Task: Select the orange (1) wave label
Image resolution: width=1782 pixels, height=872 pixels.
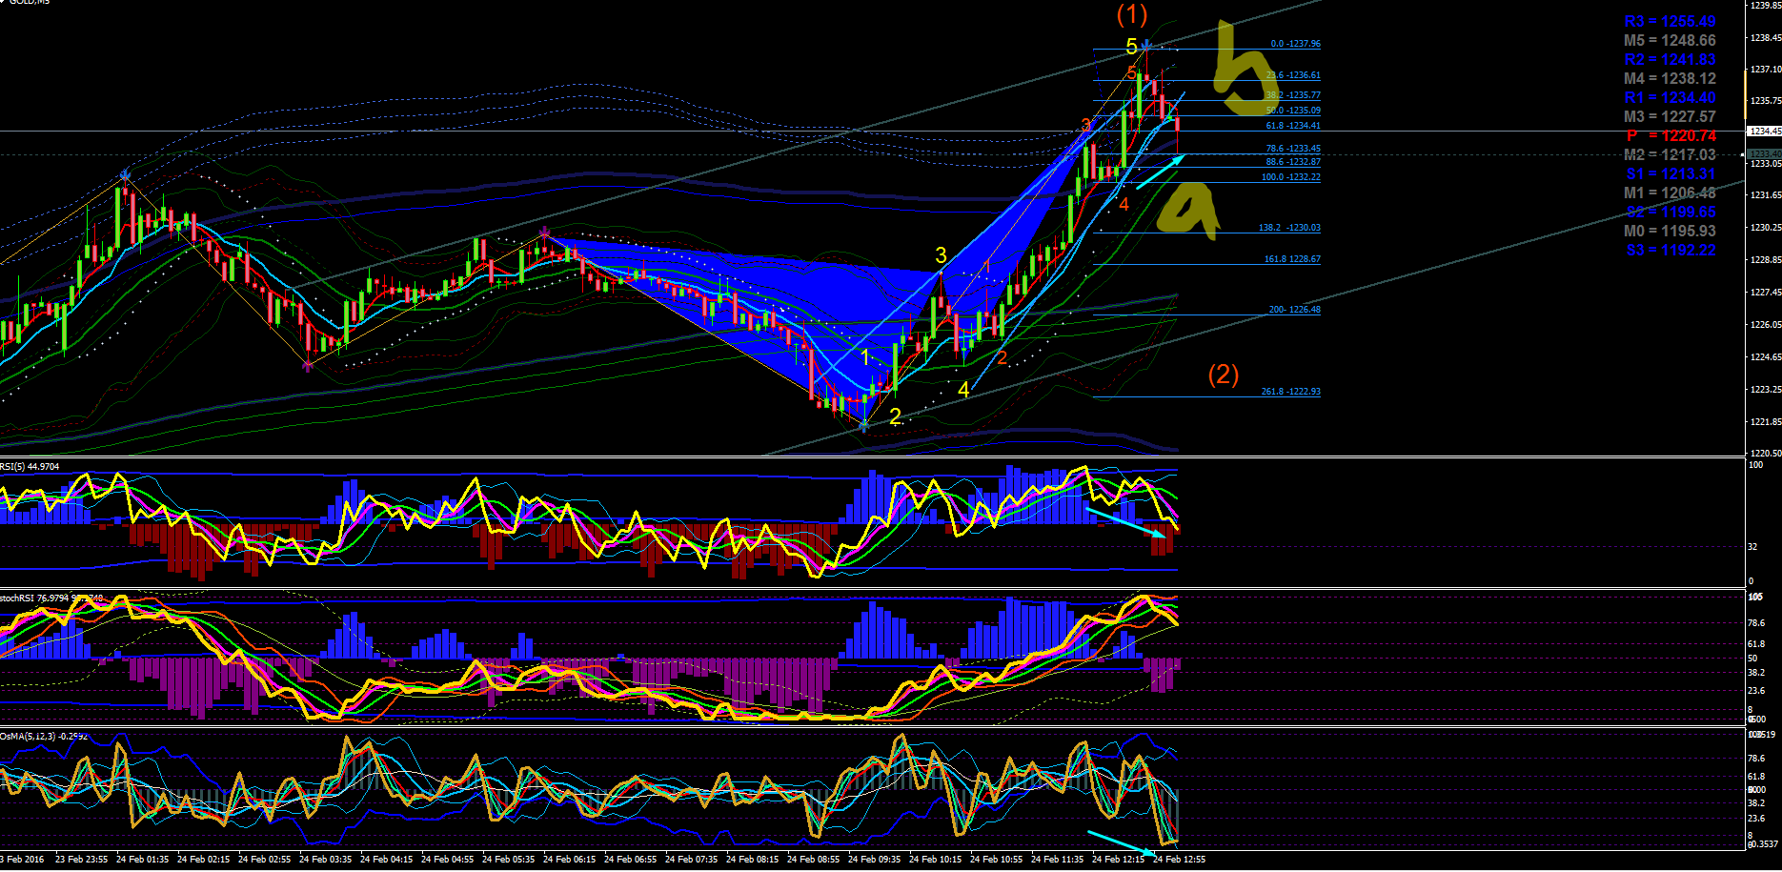Action: tap(1132, 14)
